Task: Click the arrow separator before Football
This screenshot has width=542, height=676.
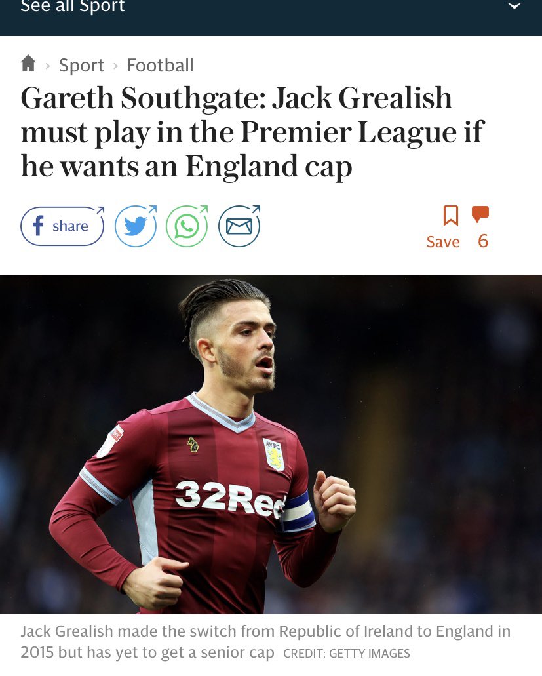Action: pyautogui.click(x=115, y=66)
